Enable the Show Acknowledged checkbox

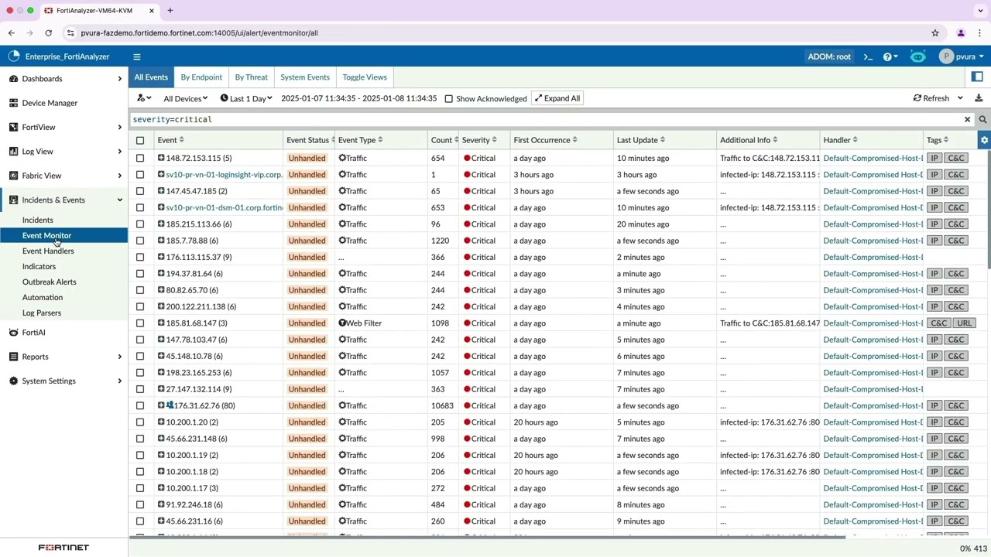point(448,99)
